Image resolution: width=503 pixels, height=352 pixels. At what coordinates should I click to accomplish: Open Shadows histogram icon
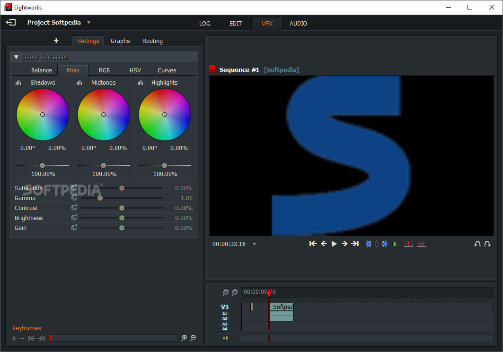18,82
